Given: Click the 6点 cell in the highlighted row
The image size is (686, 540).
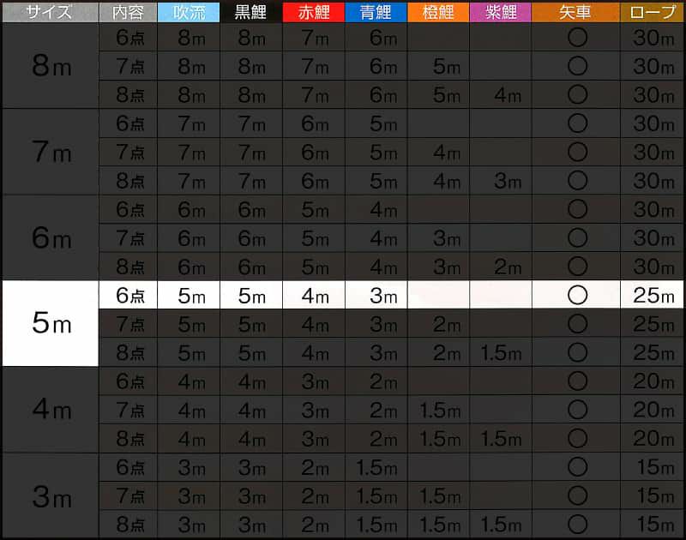Looking at the screenshot, I should click(129, 295).
